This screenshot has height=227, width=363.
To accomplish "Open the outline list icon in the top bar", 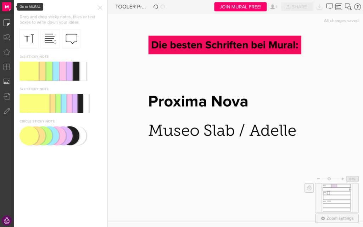I will (x=339, y=7).
